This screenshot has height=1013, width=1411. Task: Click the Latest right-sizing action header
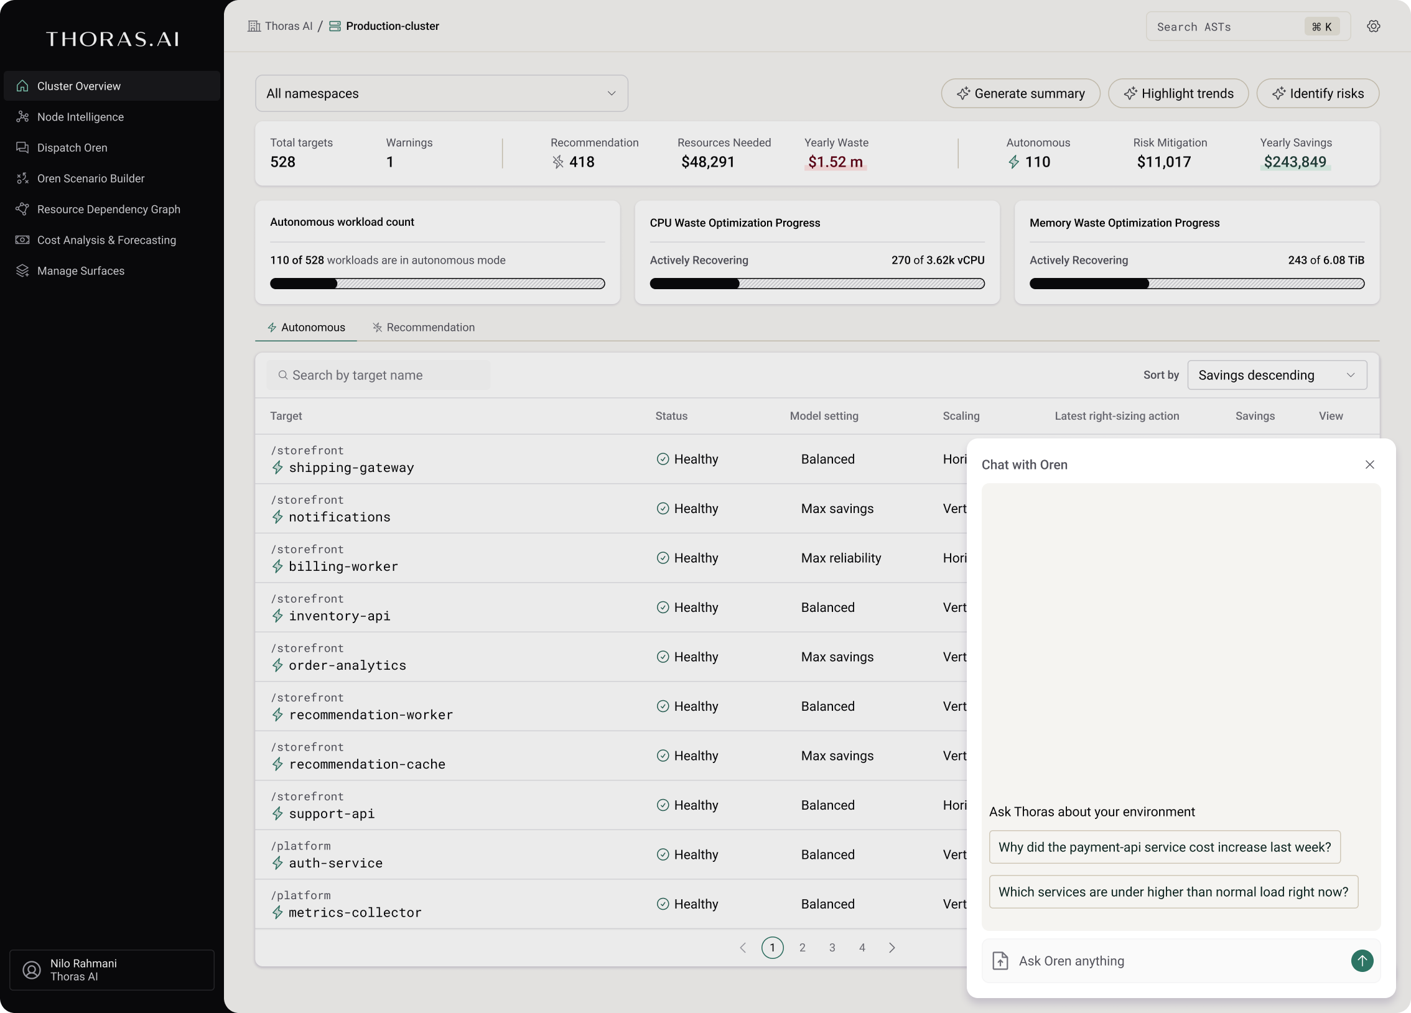[1117, 416]
